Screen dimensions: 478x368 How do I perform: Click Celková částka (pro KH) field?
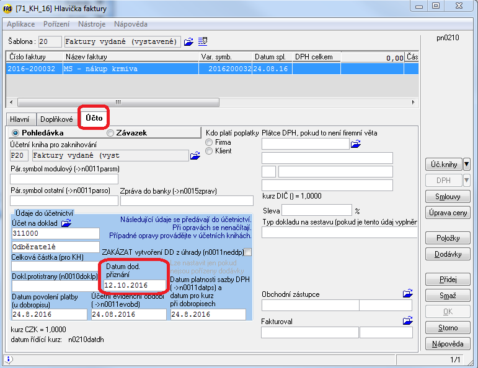(x=55, y=267)
